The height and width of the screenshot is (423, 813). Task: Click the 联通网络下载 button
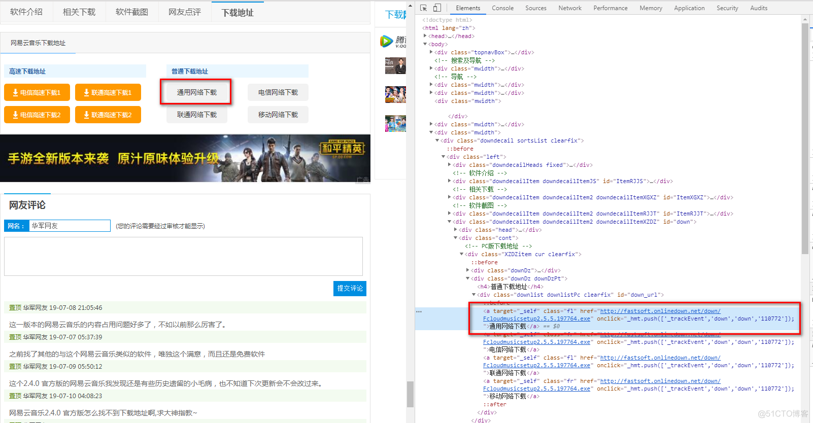197,115
